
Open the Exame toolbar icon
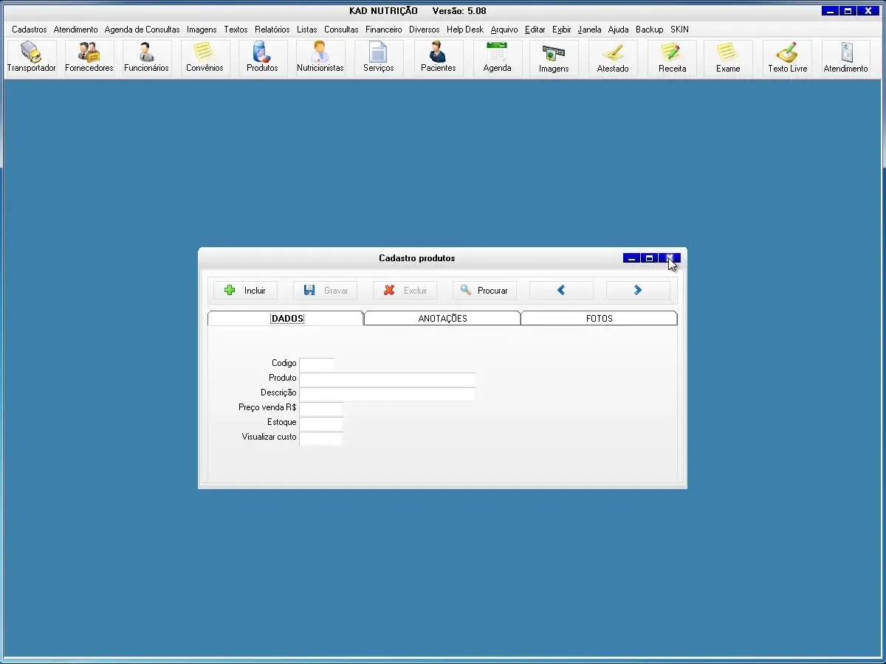728,58
